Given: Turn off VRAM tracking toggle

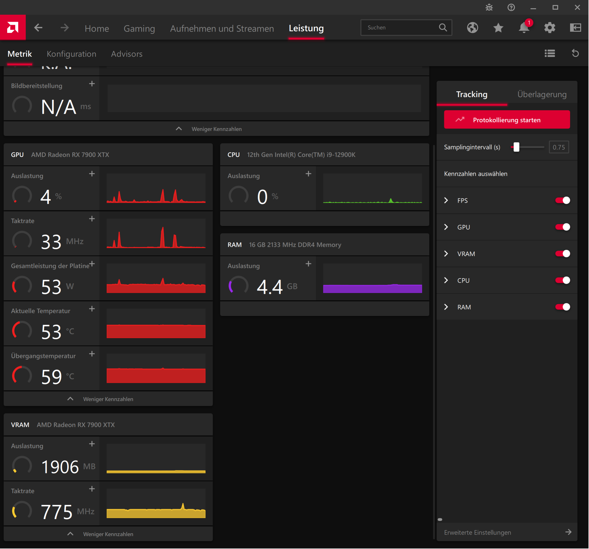Looking at the screenshot, I should click(562, 254).
